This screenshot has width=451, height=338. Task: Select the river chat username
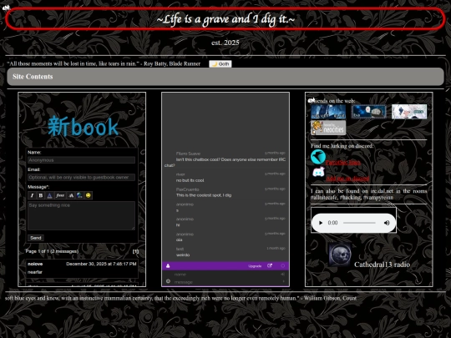[180, 174]
